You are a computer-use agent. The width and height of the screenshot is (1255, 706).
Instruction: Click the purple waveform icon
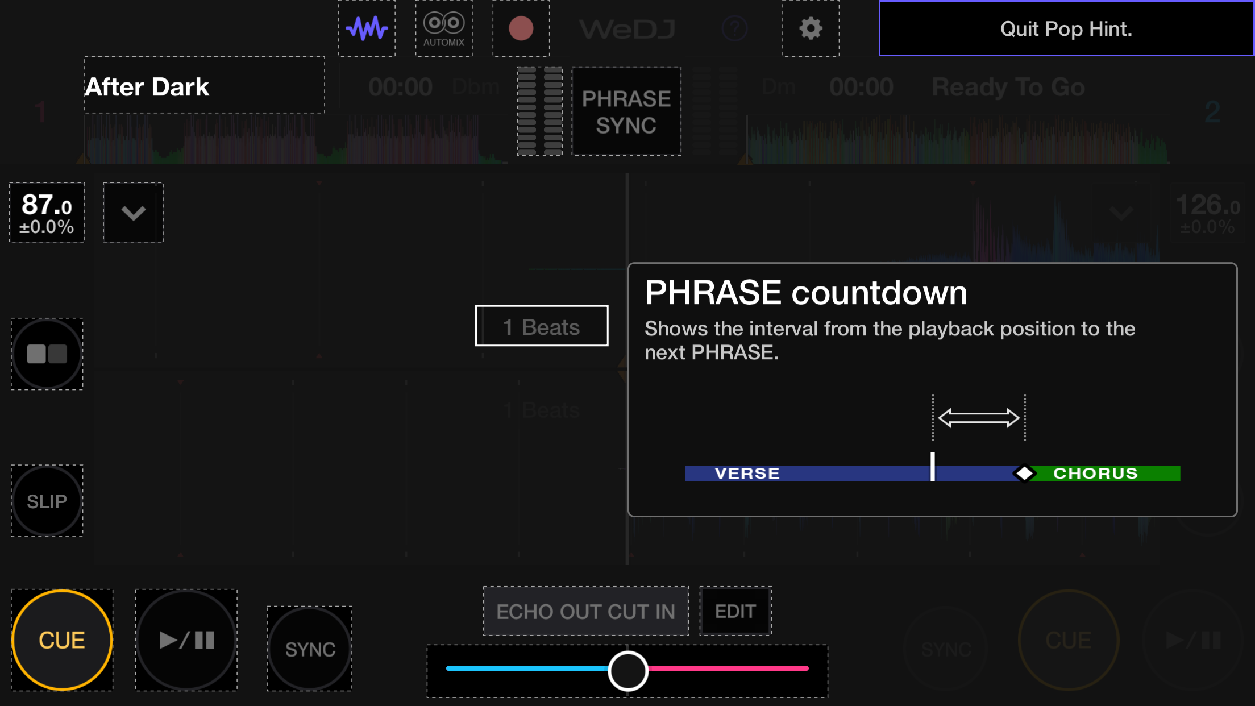pos(367,28)
